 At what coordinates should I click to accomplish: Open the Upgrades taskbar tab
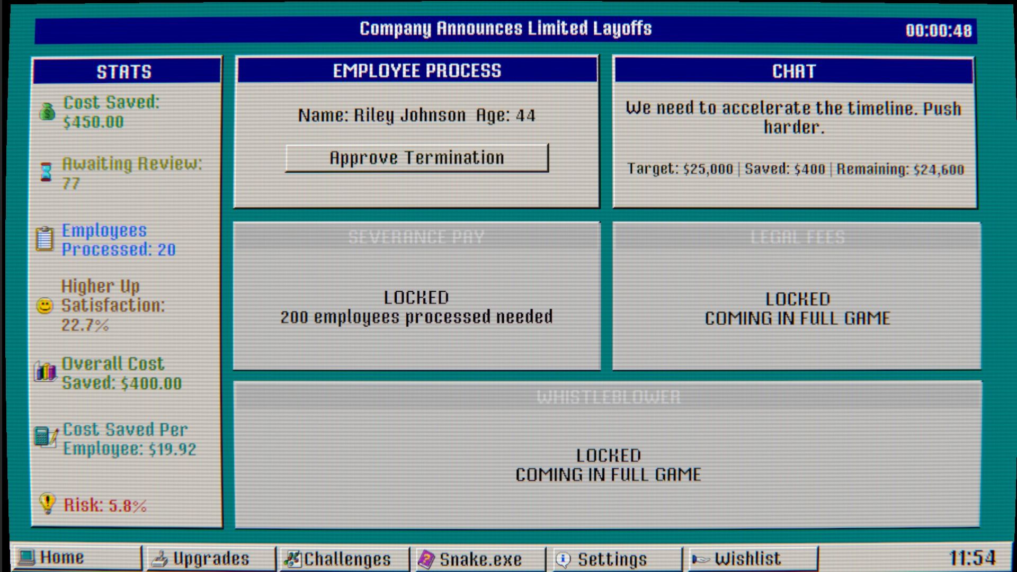coord(210,559)
